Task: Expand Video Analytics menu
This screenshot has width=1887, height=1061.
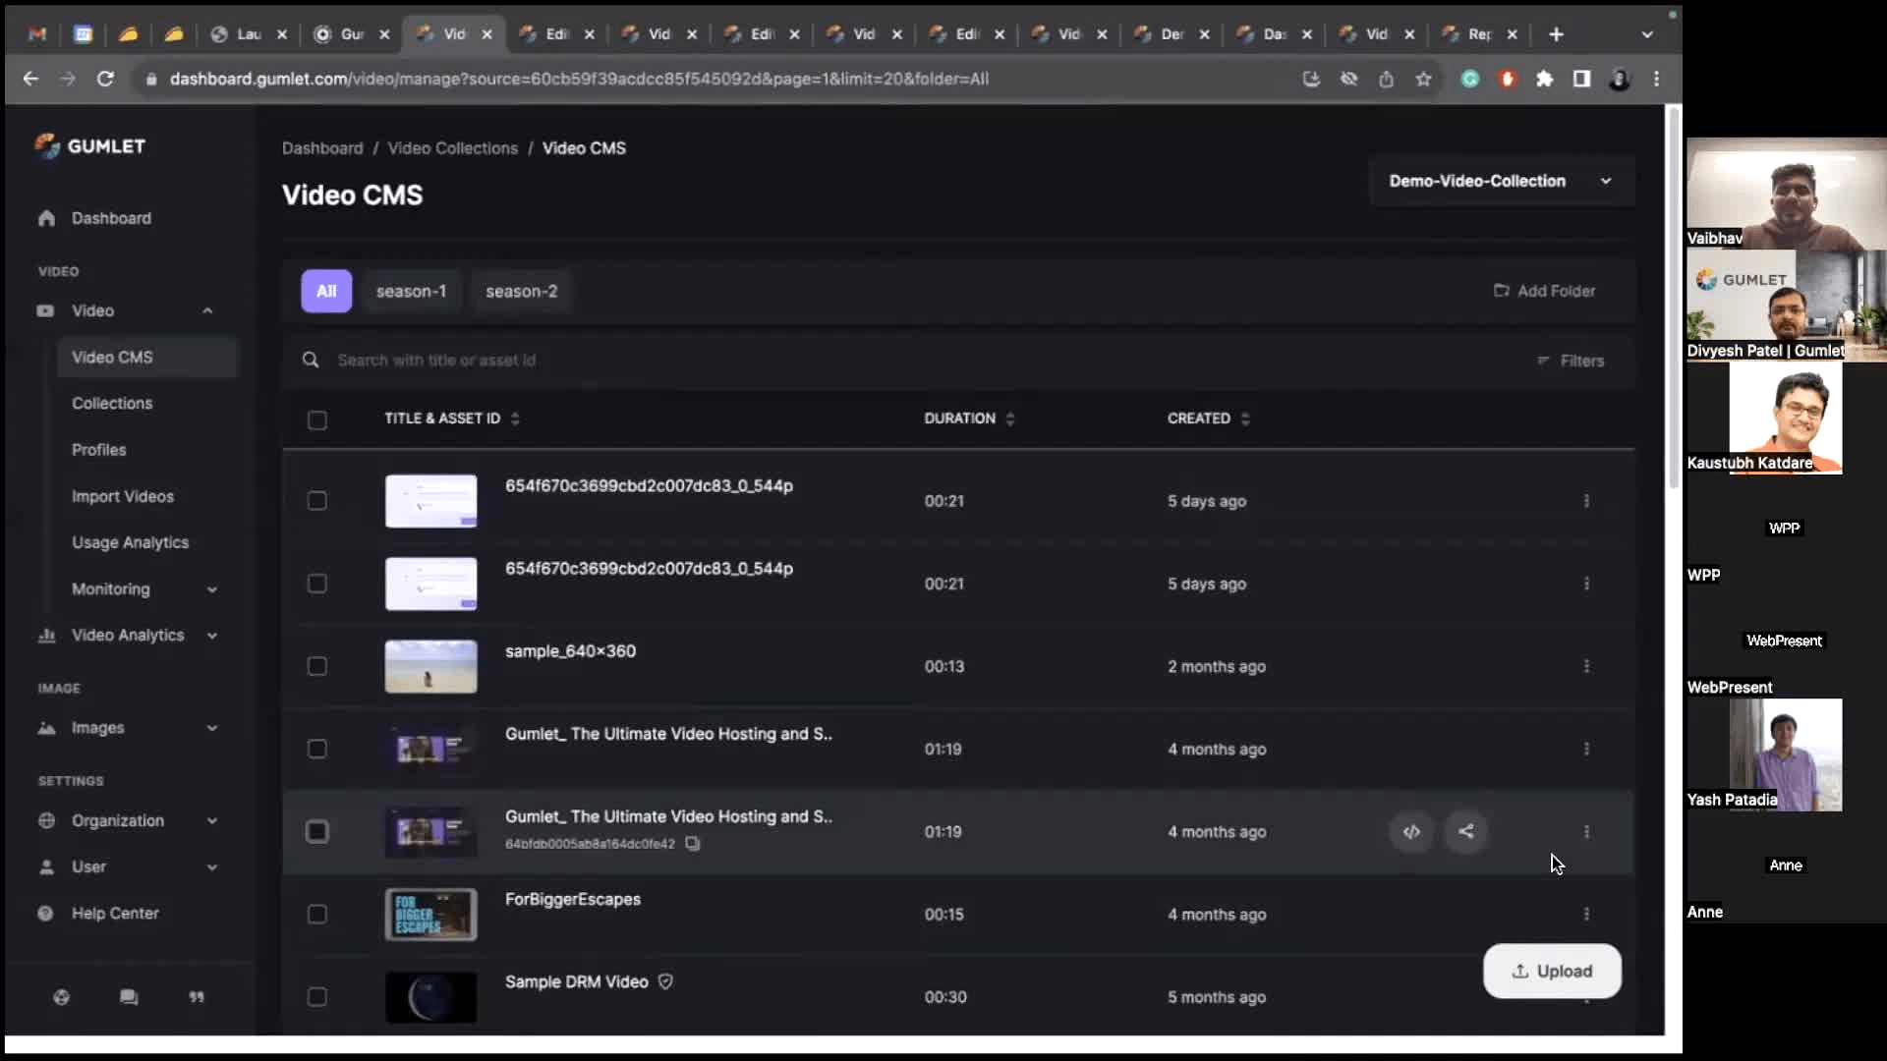Action: (211, 636)
